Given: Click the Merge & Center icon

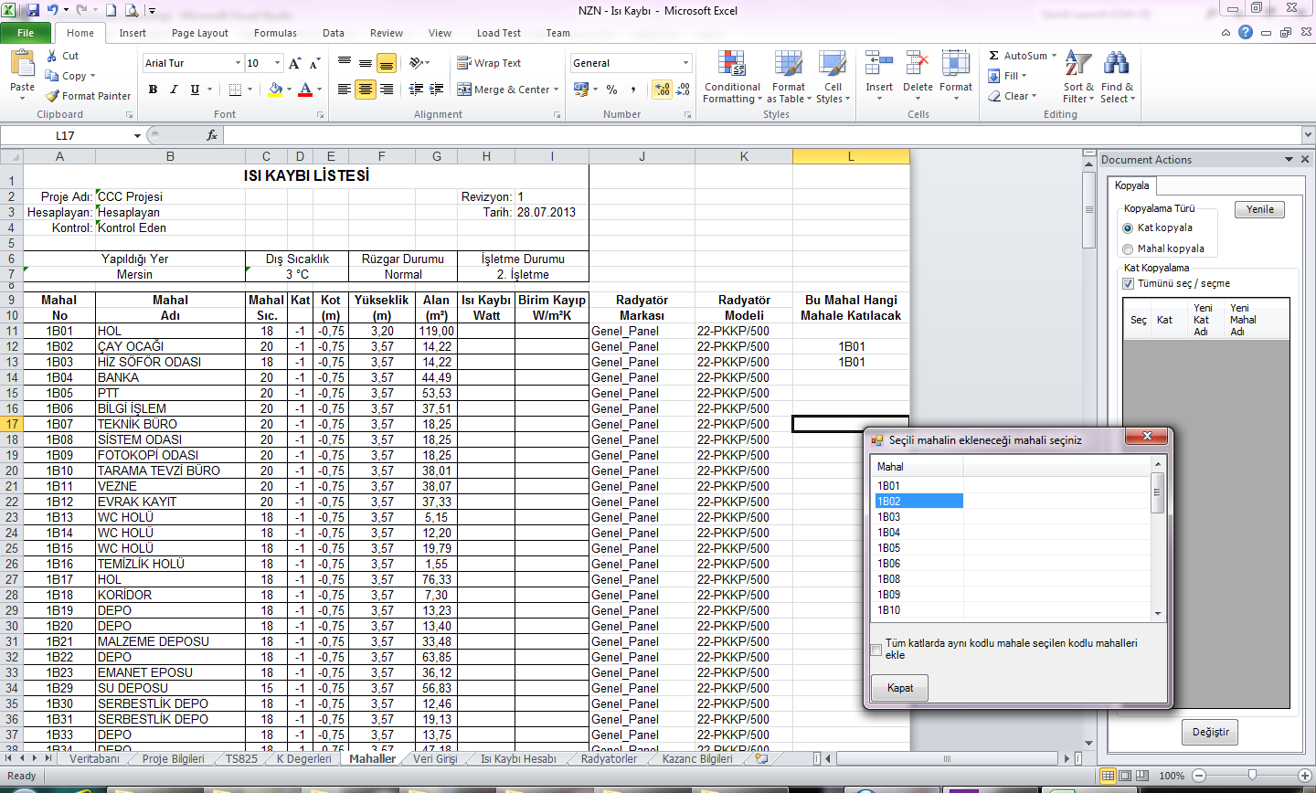Looking at the screenshot, I should point(465,90).
